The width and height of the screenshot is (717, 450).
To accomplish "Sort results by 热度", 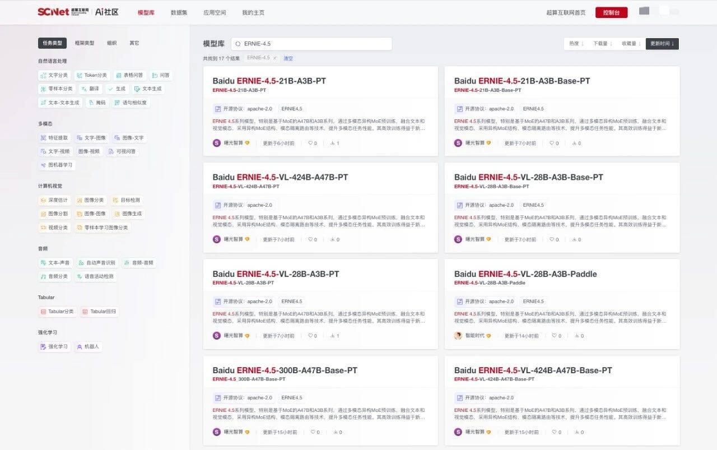I will coord(576,44).
